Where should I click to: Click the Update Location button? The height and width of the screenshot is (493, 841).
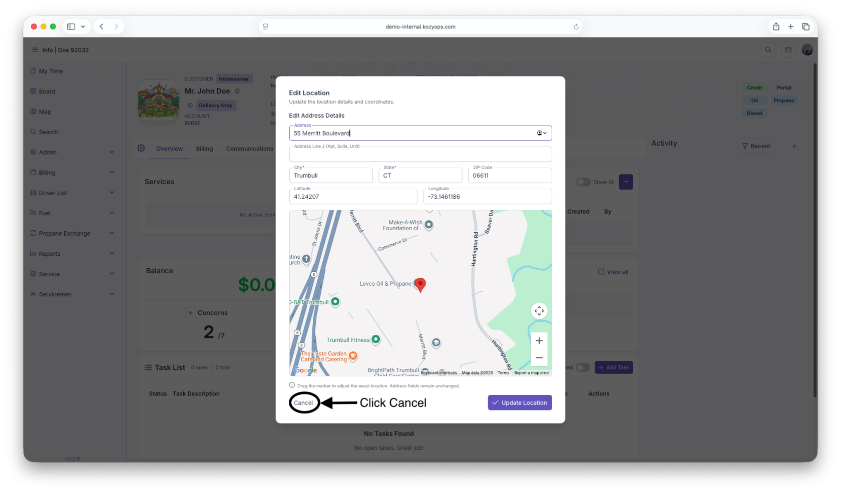point(520,403)
